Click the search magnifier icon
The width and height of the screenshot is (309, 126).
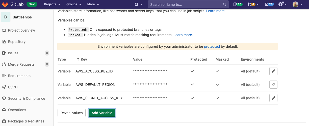coord(224,4)
